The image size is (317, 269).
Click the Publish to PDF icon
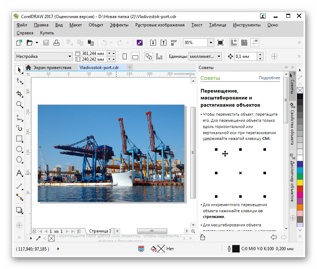click(x=174, y=43)
